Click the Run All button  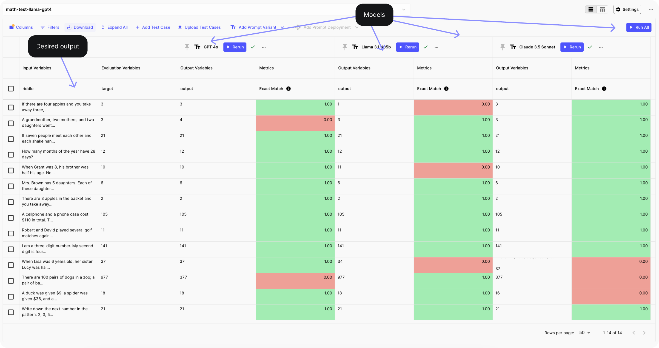click(x=638, y=27)
